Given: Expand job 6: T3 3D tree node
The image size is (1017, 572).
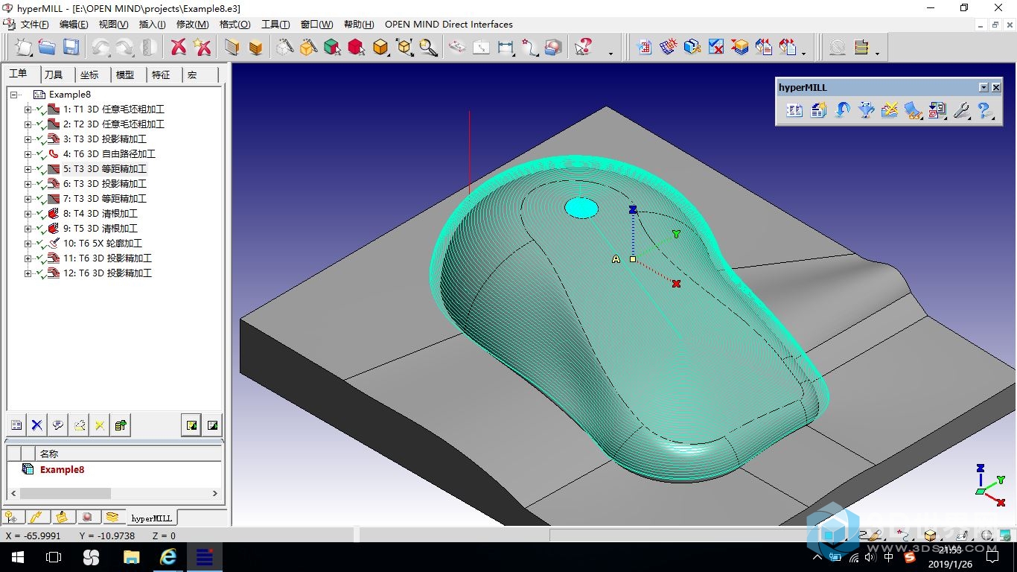Looking at the screenshot, I should pos(28,184).
